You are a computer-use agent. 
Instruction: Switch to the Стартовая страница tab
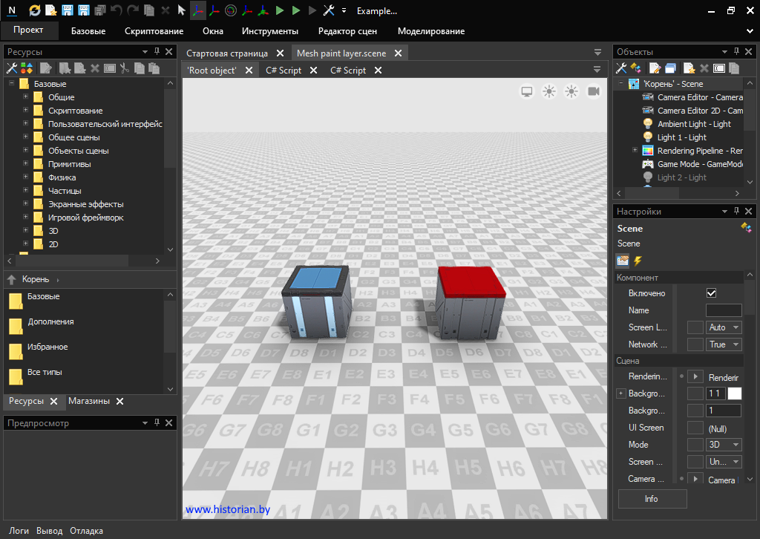pyautogui.click(x=227, y=53)
